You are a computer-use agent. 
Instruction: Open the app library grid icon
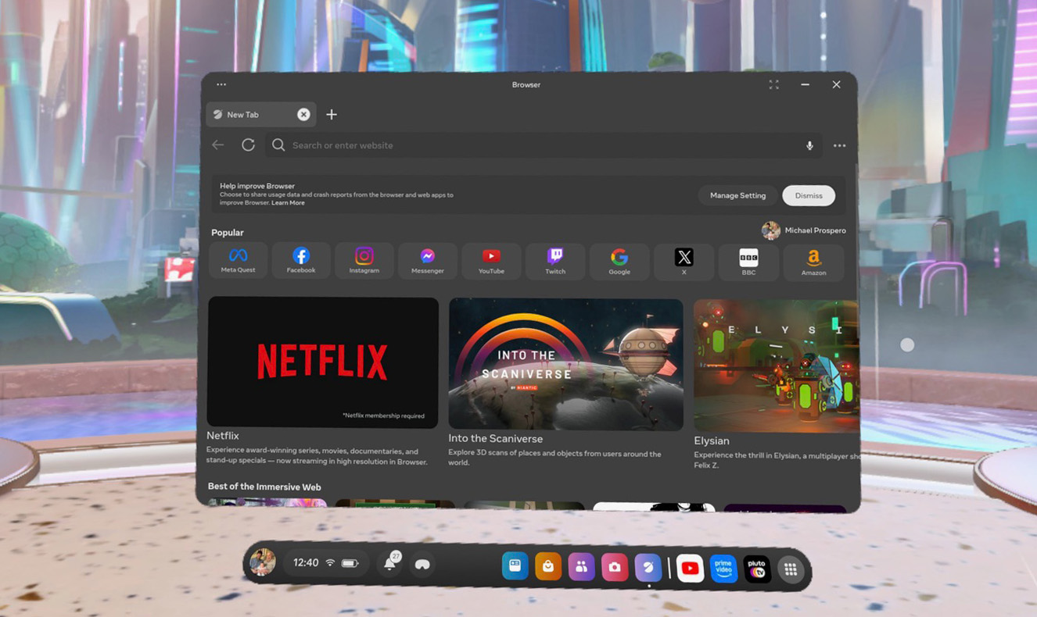coord(791,569)
